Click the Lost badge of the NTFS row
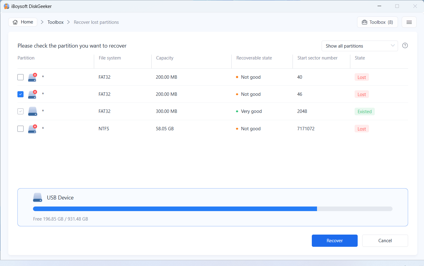The image size is (424, 266). point(362,129)
